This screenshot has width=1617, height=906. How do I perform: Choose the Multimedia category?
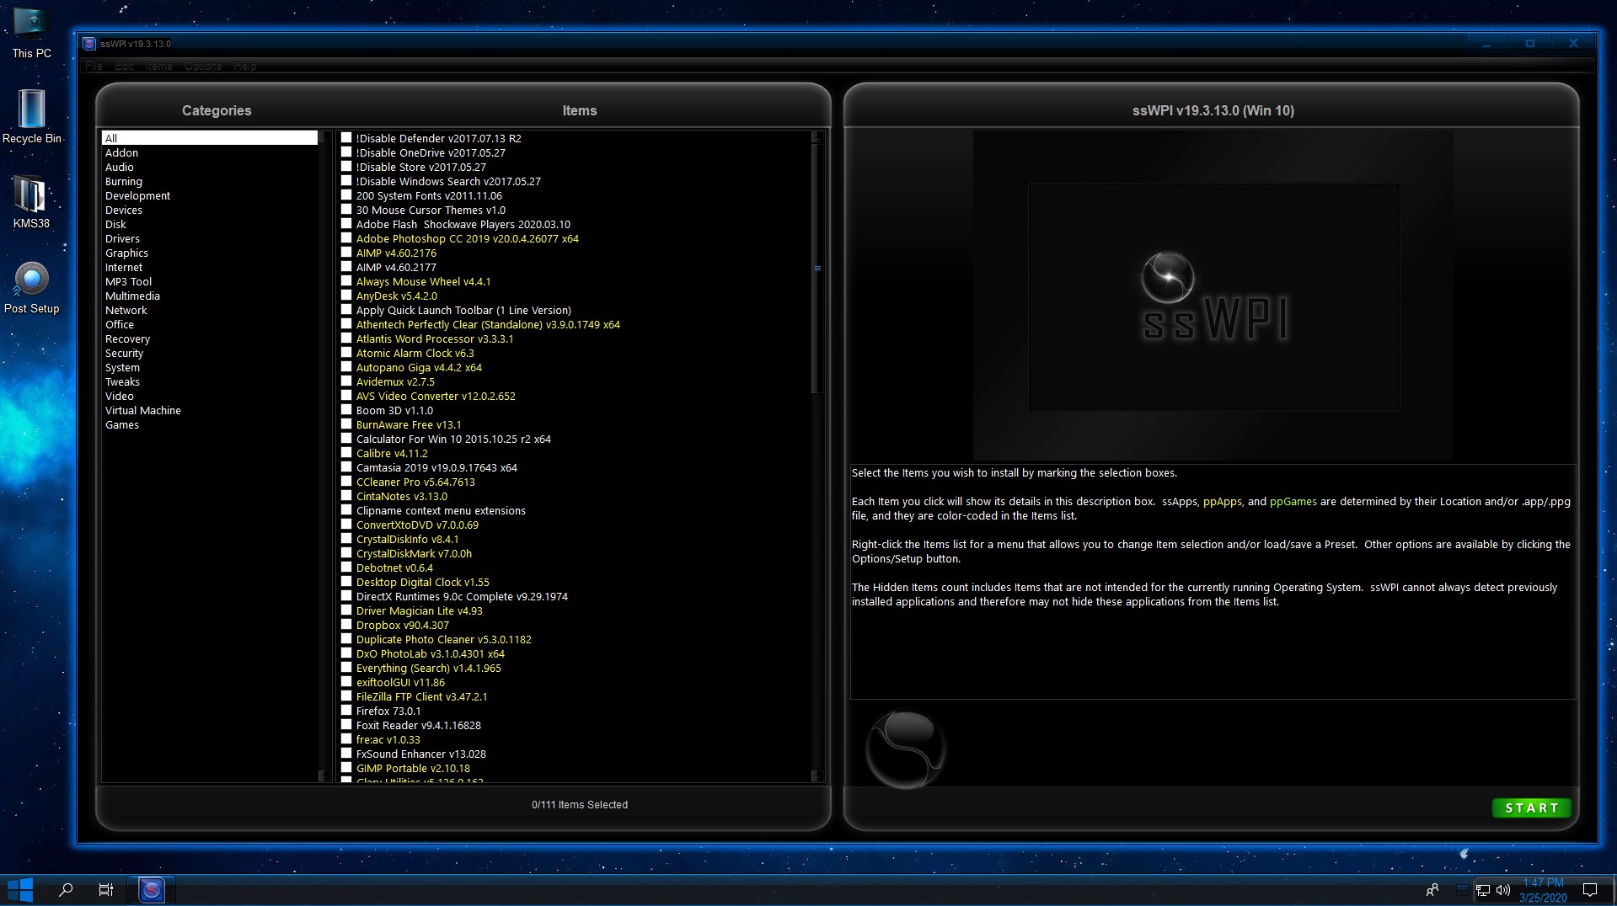132,296
